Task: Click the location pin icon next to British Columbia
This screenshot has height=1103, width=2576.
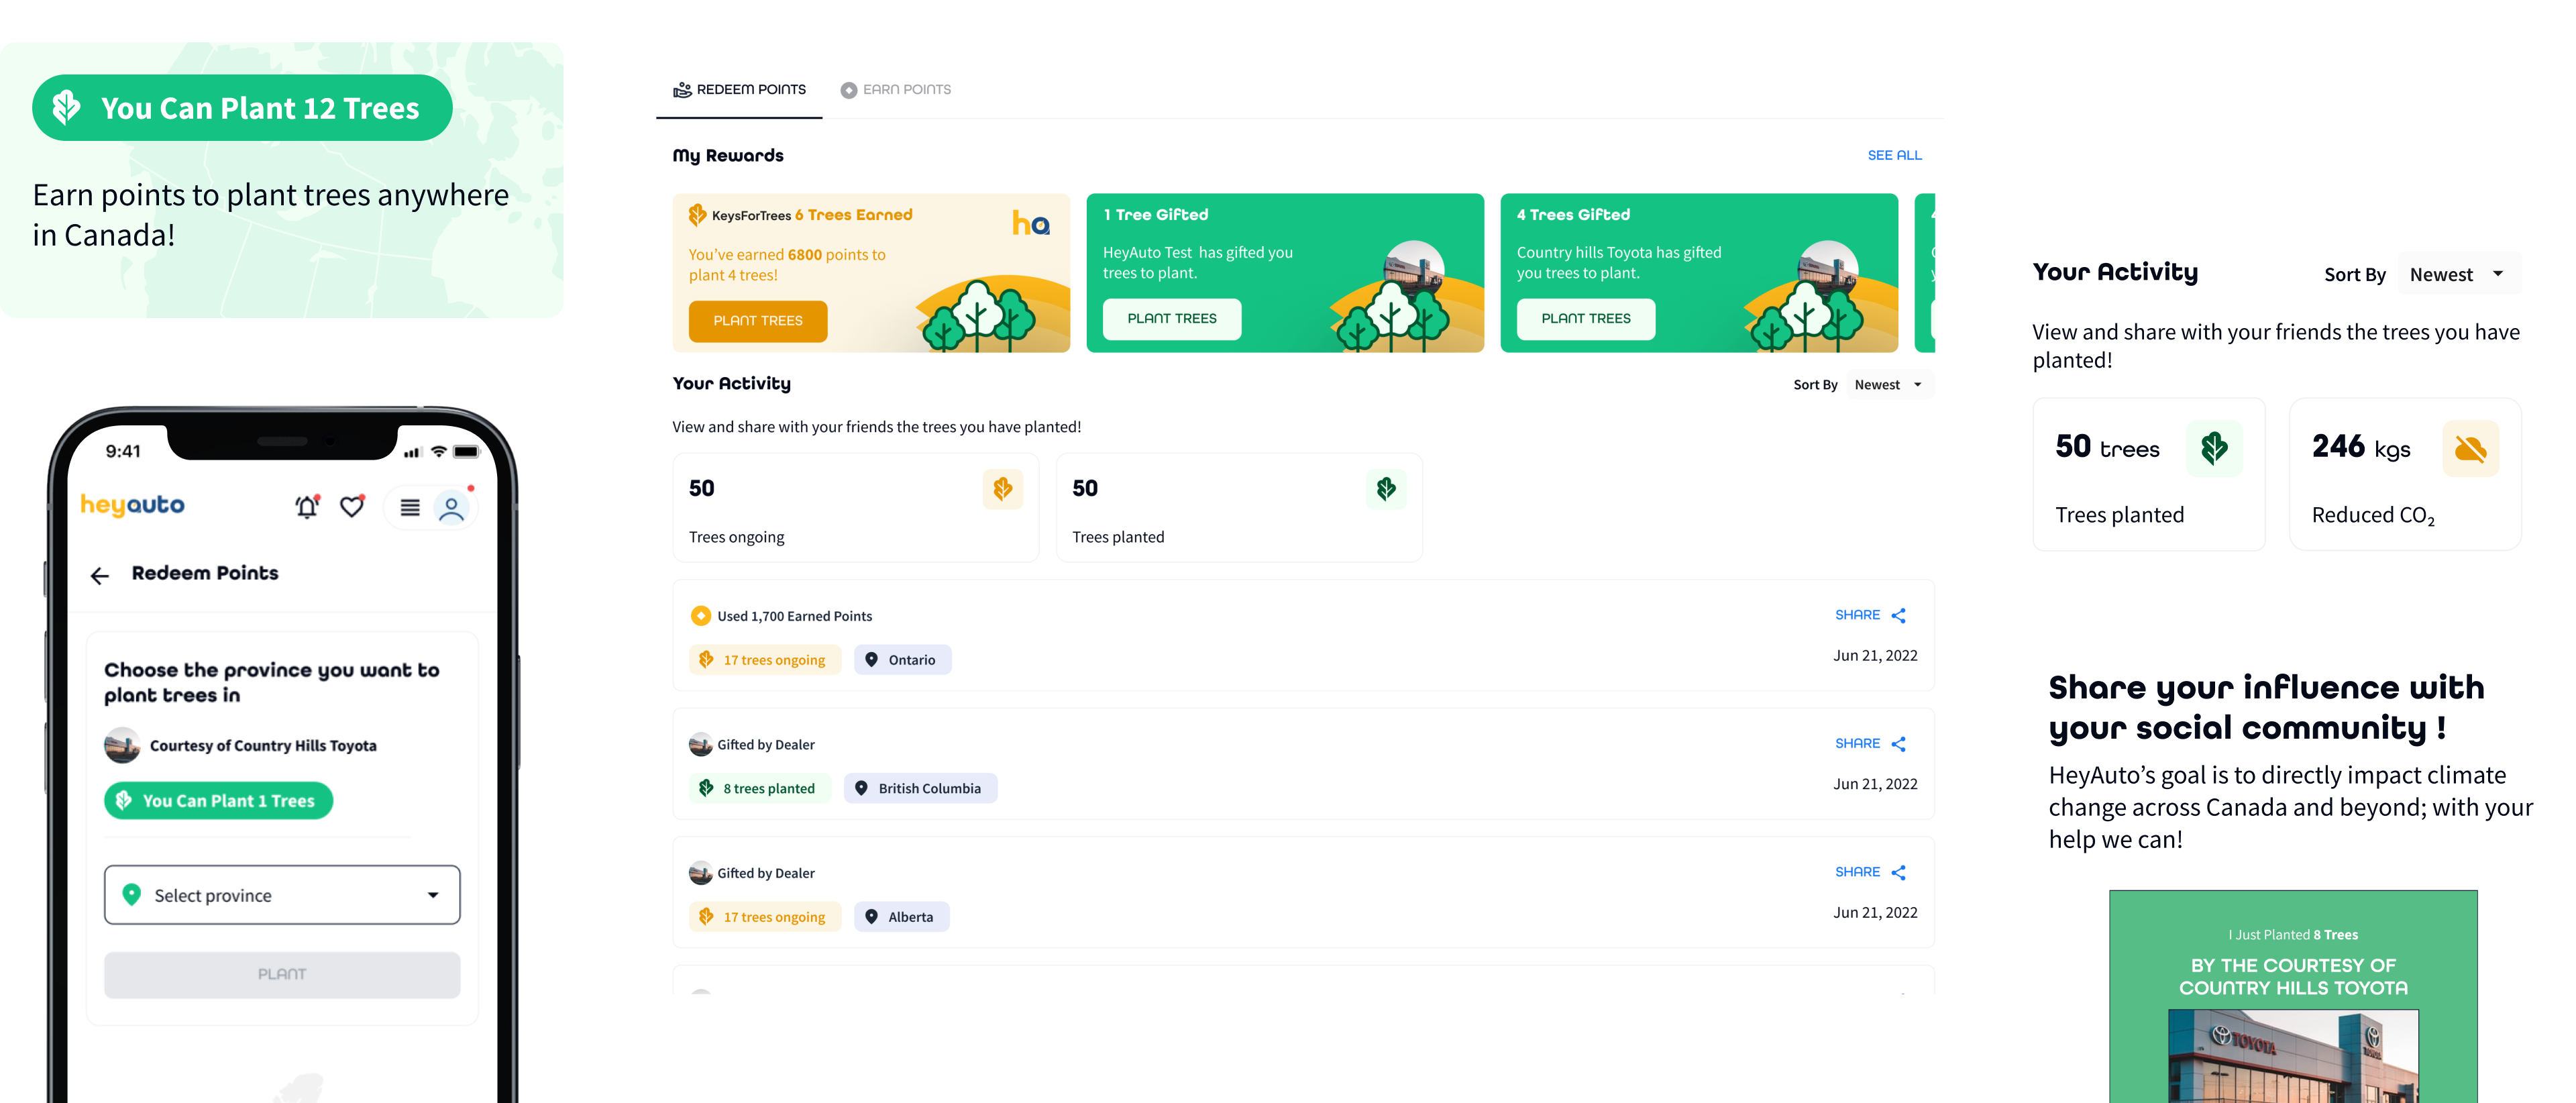Action: pos(861,788)
